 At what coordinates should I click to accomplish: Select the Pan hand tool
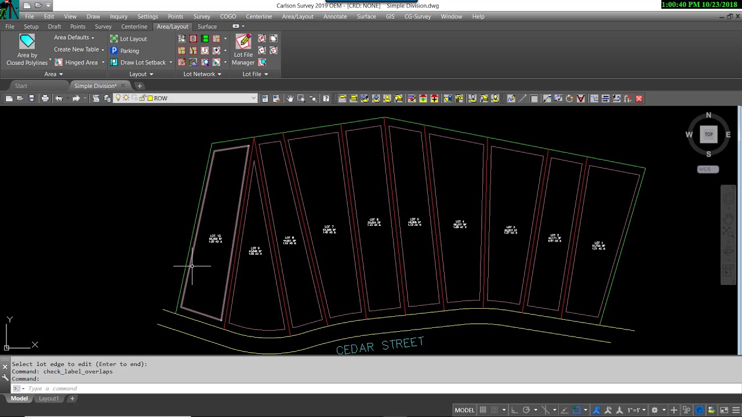pos(290,98)
